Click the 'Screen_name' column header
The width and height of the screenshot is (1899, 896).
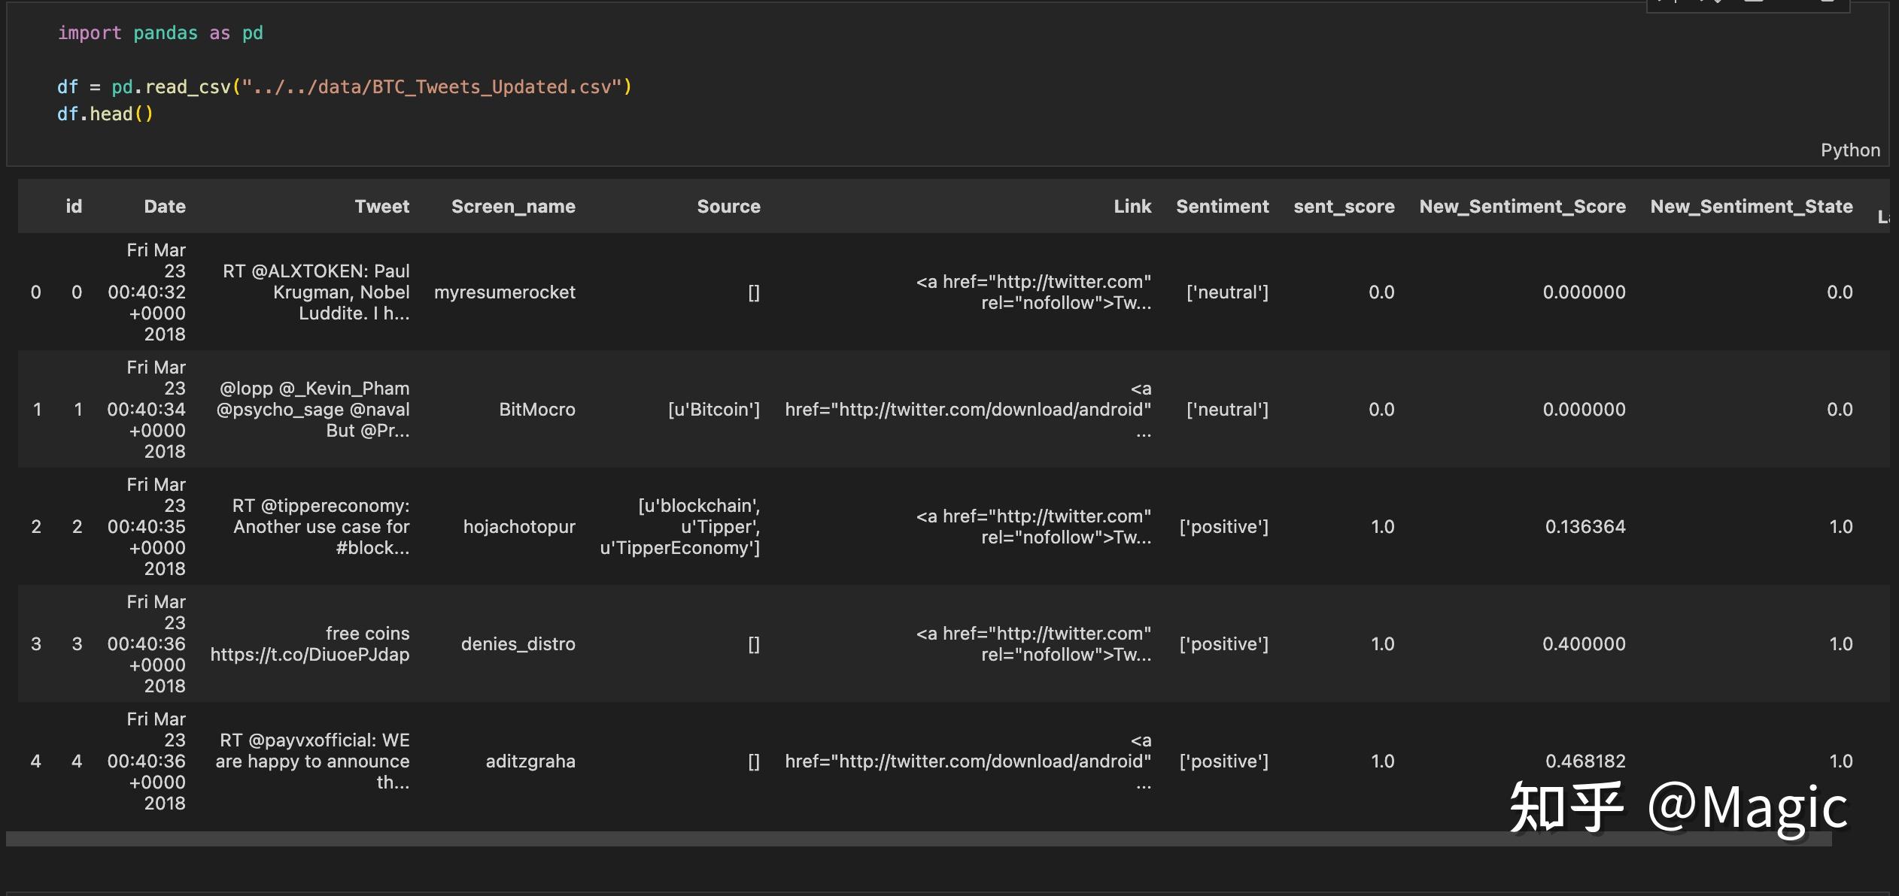coord(513,207)
